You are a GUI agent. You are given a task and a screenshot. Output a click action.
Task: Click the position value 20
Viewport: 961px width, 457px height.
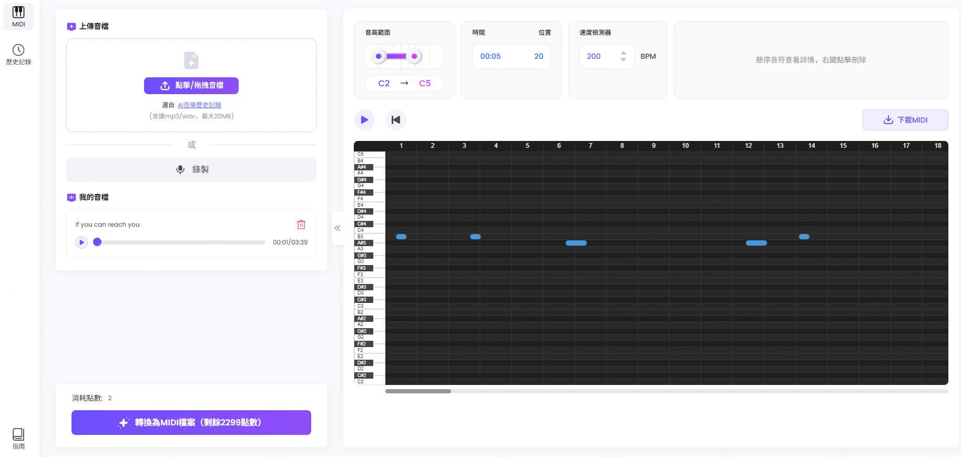(539, 56)
